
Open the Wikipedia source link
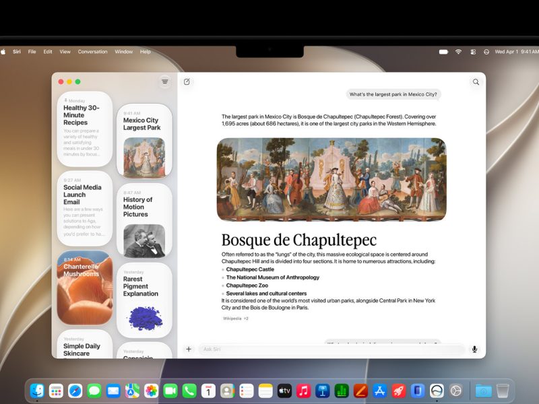pyautogui.click(x=232, y=318)
